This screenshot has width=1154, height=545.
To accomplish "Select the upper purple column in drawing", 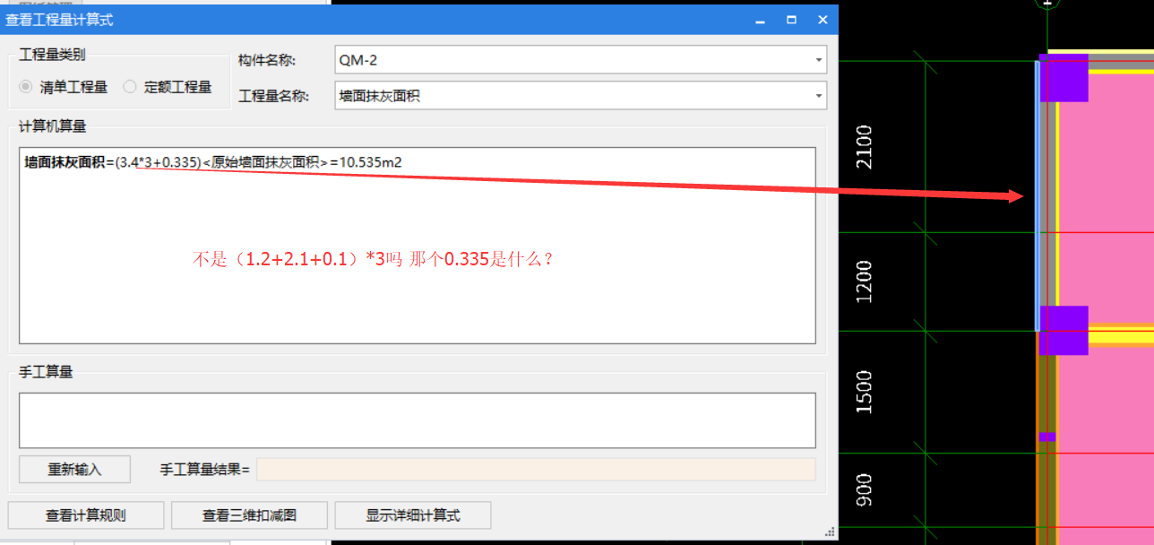I will [x=1064, y=78].
